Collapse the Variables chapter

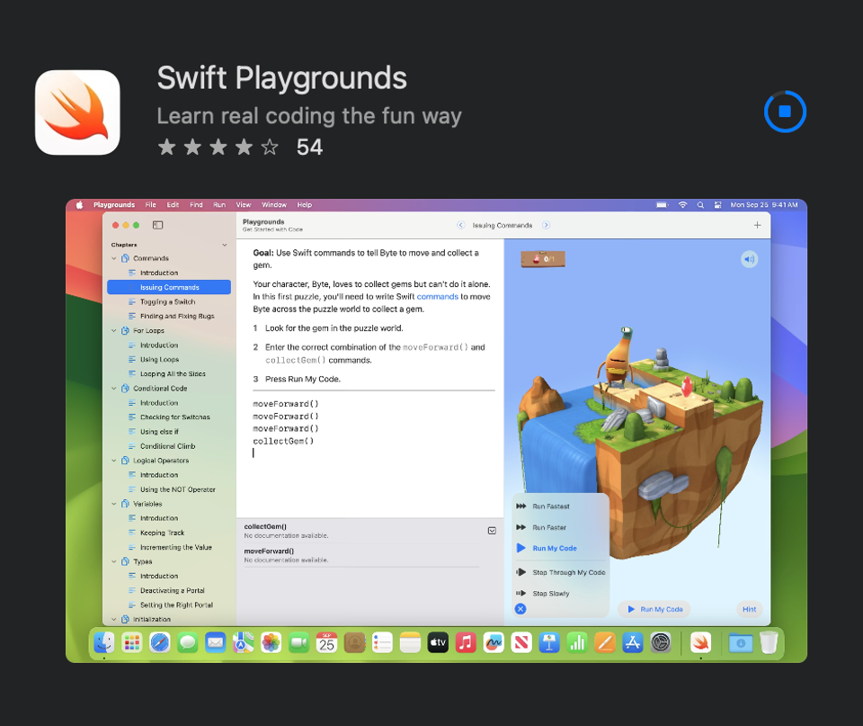pos(114,504)
